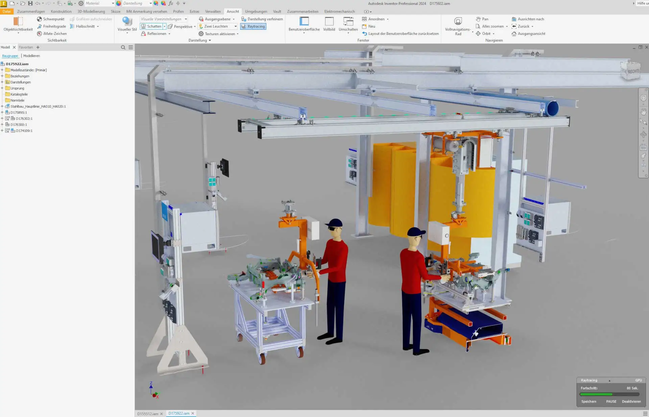
Task: Select the Freiheitsgrade icon
Action: [39, 26]
